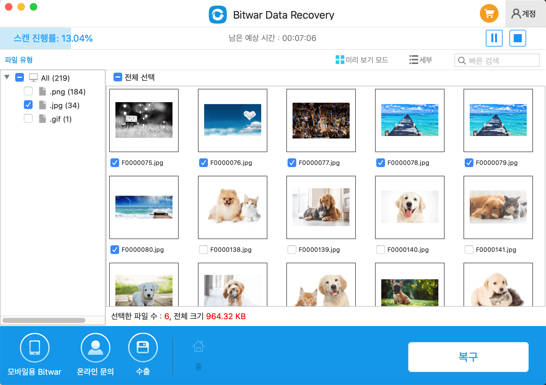Open the F0000078.jpg pier thumbnail
Screen dimensions: 546x385
tap(410, 120)
